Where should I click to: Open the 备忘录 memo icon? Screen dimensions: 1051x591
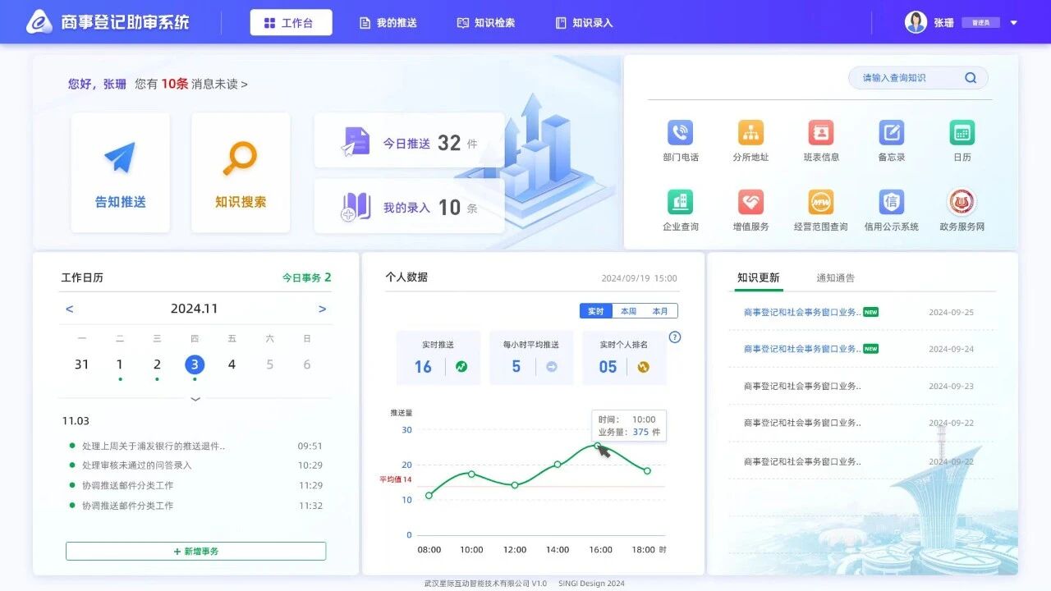point(891,133)
